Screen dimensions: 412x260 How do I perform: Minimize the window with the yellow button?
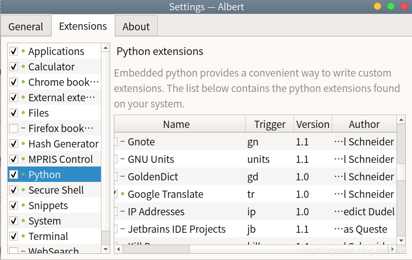coord(377,6)
